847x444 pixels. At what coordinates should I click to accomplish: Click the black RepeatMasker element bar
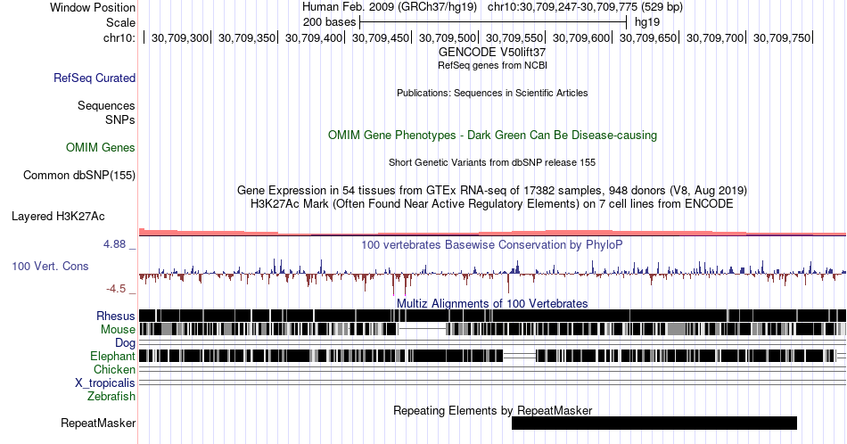click(654, 423)
